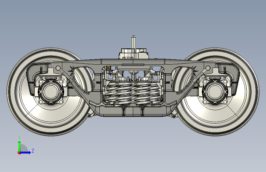
Task: Click the red origin point of the axis triad
Action: pyautogui.click(x=19, y=153)
